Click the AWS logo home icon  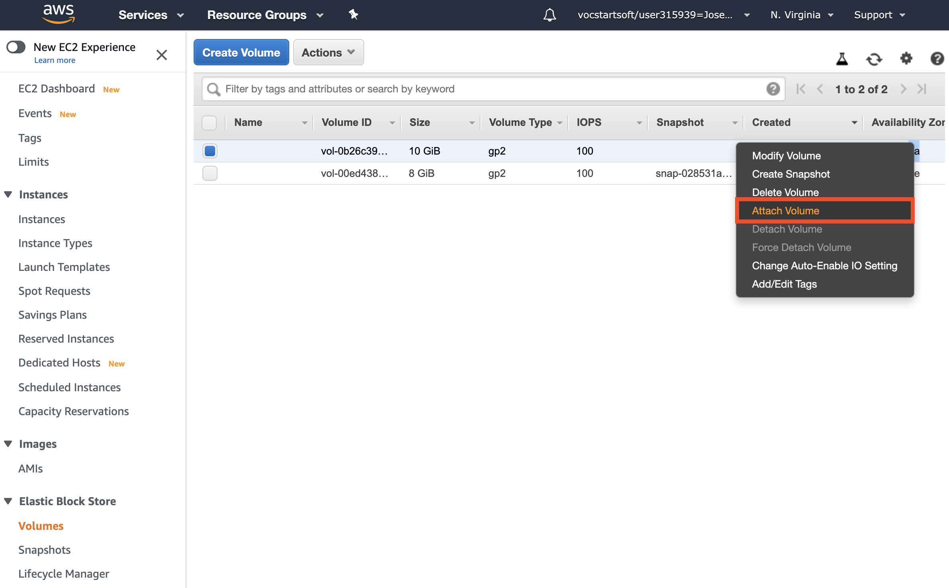coord(58,14)
